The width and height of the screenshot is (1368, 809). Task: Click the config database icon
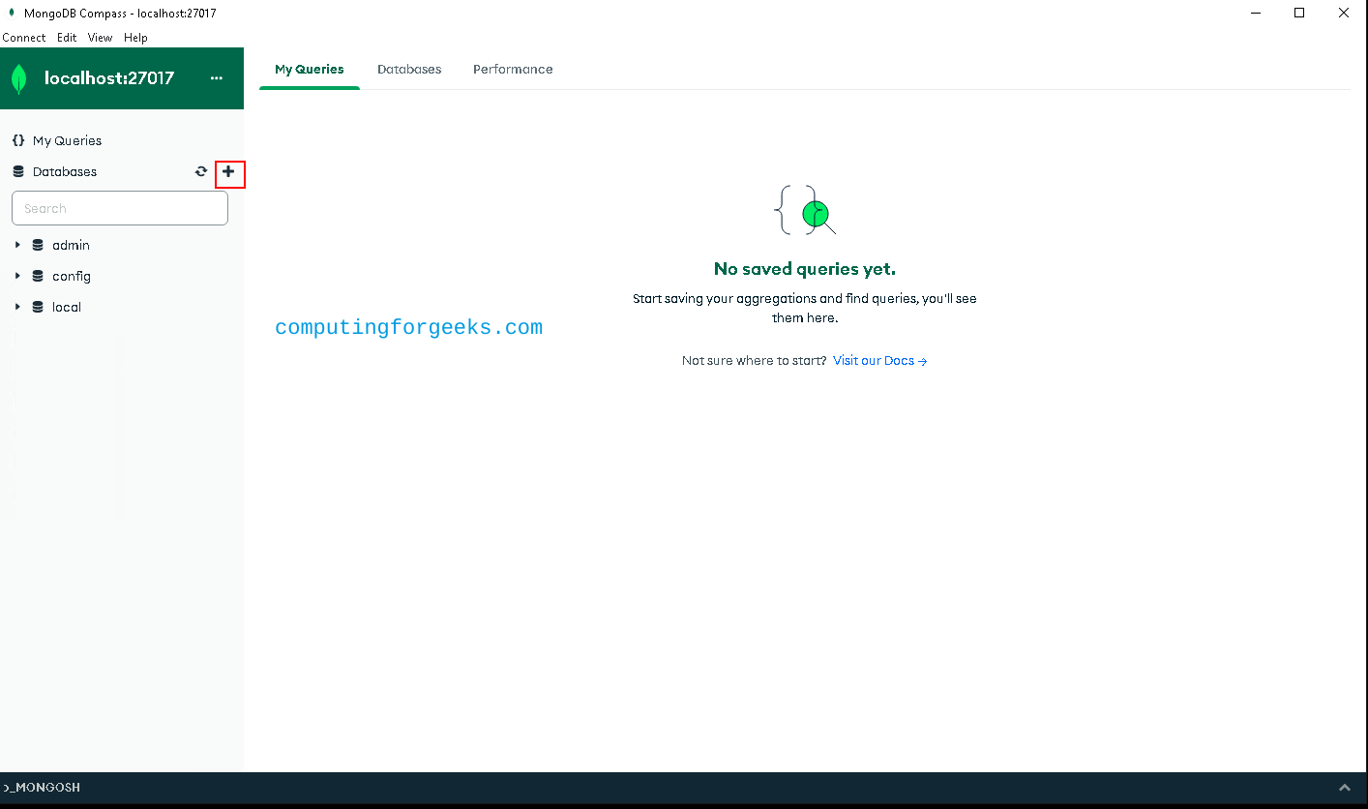pos(37,276)
